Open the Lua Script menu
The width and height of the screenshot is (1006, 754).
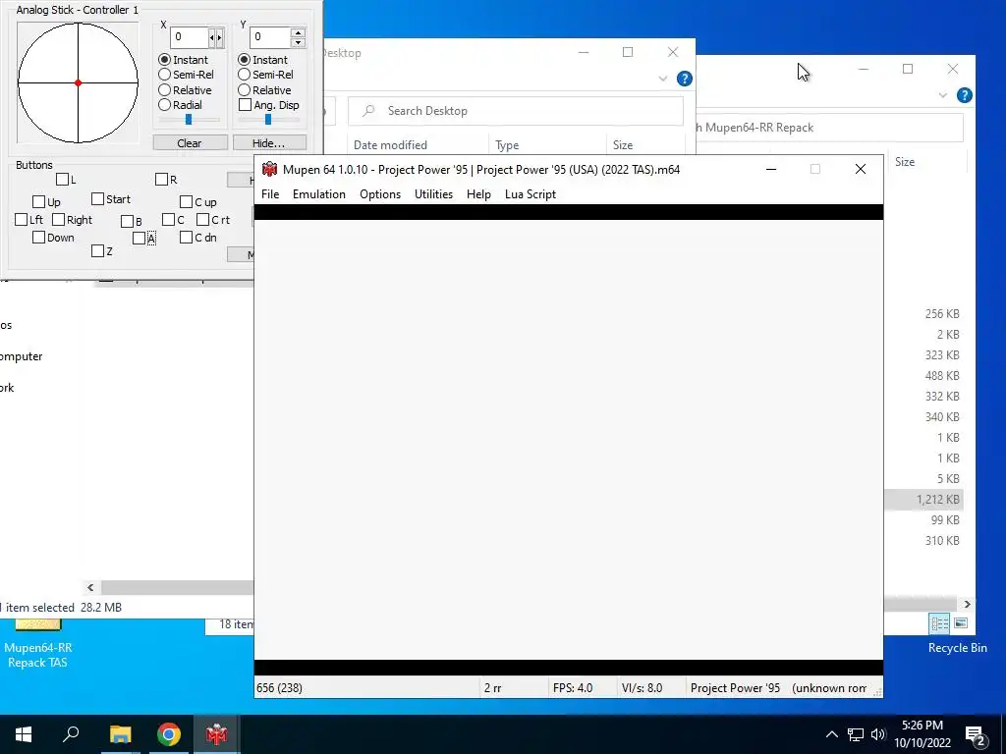pyautogui.click(x=531, y=194)
